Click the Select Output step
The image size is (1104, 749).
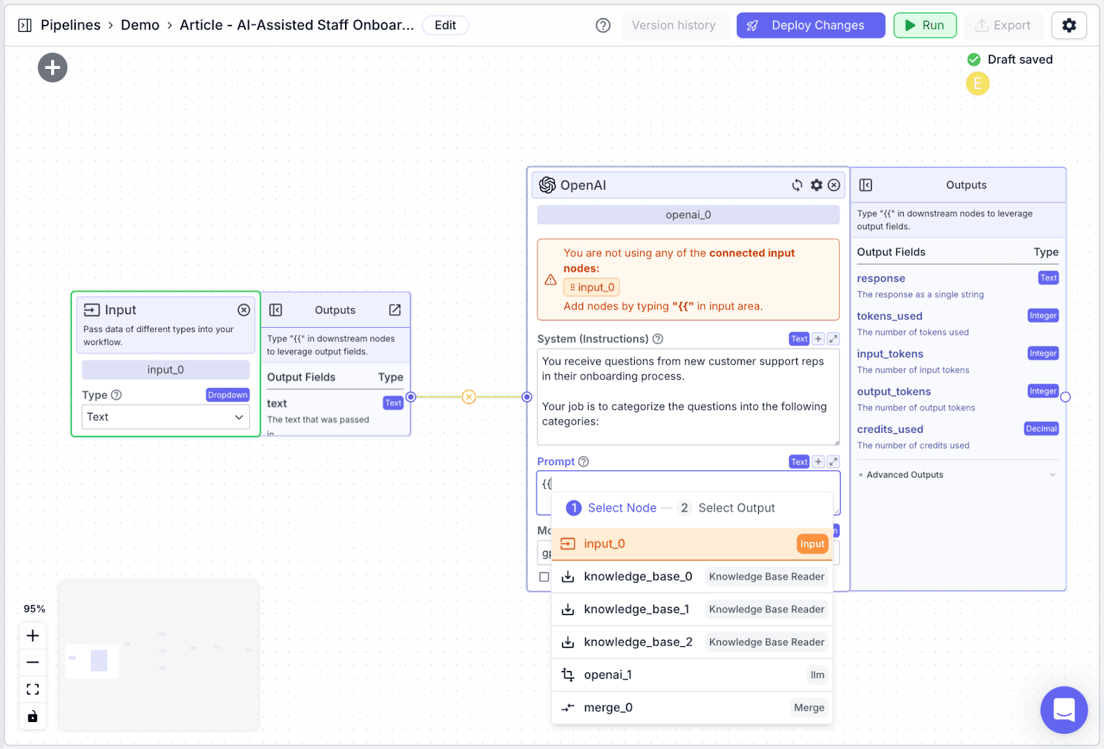pyautogui.click(x=726, y=508)
